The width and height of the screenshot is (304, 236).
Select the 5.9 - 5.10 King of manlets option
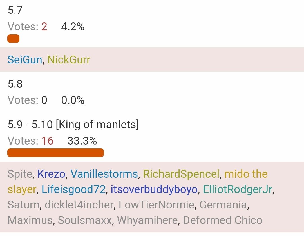click(x=73, y=124)
